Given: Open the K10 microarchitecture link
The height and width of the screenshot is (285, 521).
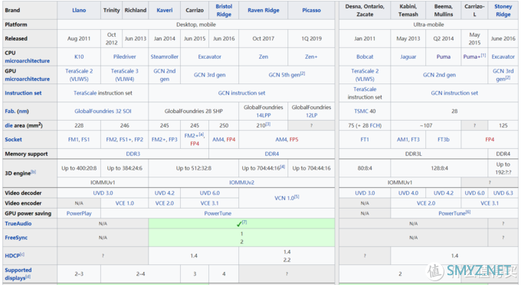Looking at the screenshot, I should point(79,57).
